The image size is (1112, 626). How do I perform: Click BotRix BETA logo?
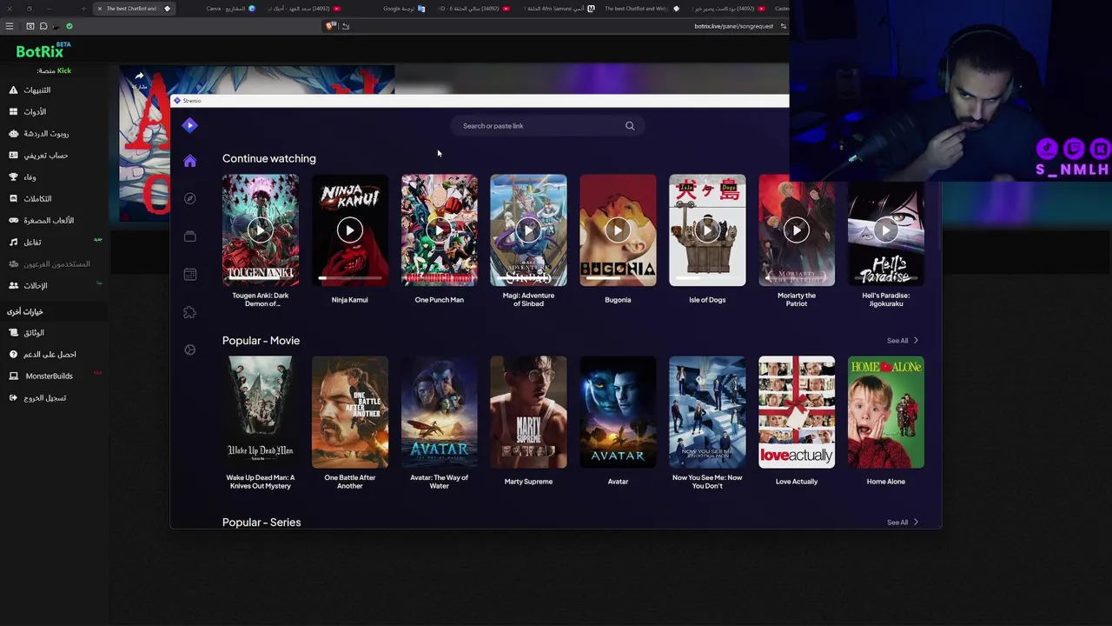click(x=43, y=50)
